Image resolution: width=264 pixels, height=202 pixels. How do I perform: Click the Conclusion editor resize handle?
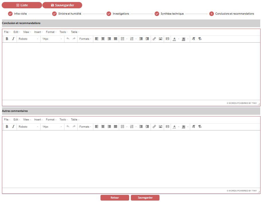pos(259,104)
